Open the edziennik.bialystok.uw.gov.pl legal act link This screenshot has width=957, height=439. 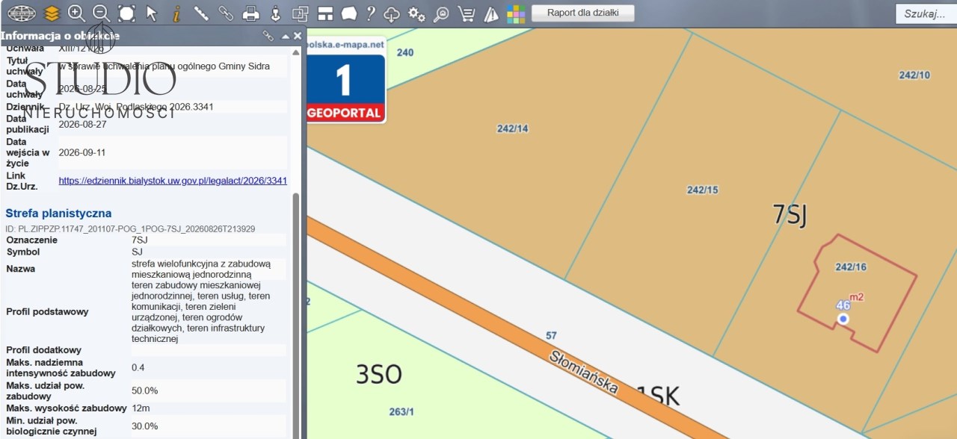173,181
